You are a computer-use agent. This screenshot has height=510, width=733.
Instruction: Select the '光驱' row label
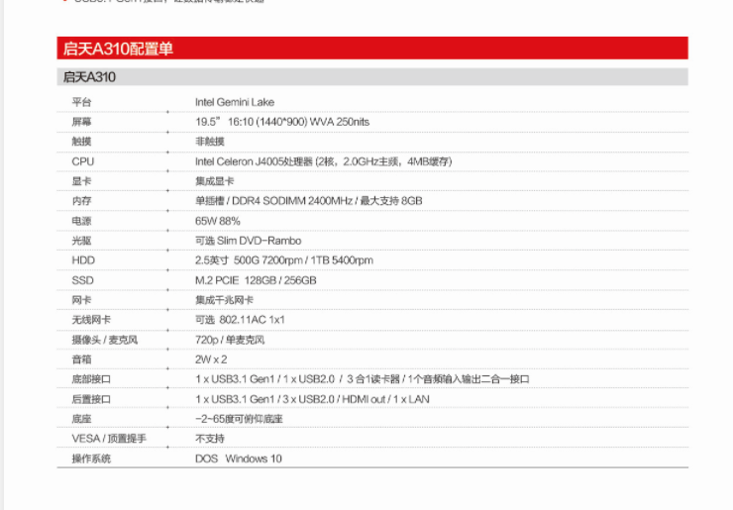[81, 241]
